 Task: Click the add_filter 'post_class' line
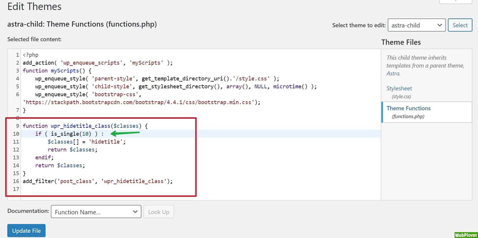tap(98, 181)
